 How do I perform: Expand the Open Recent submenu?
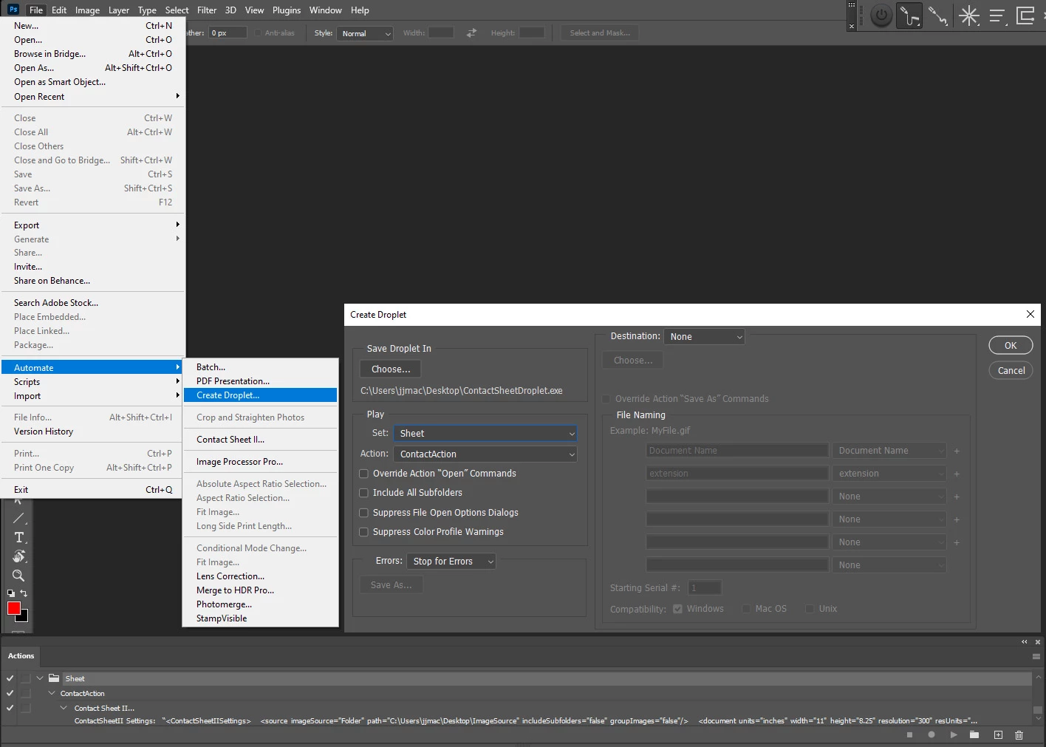[93, 97]
